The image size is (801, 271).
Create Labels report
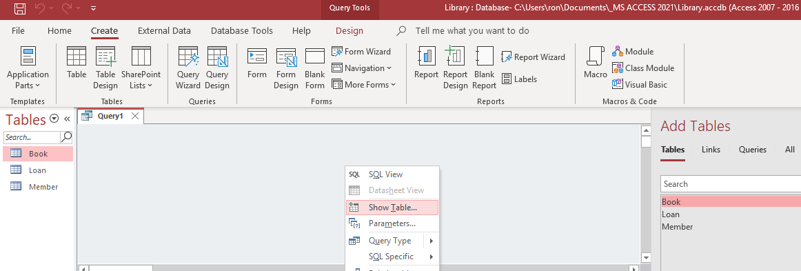(x=519, y=79)
